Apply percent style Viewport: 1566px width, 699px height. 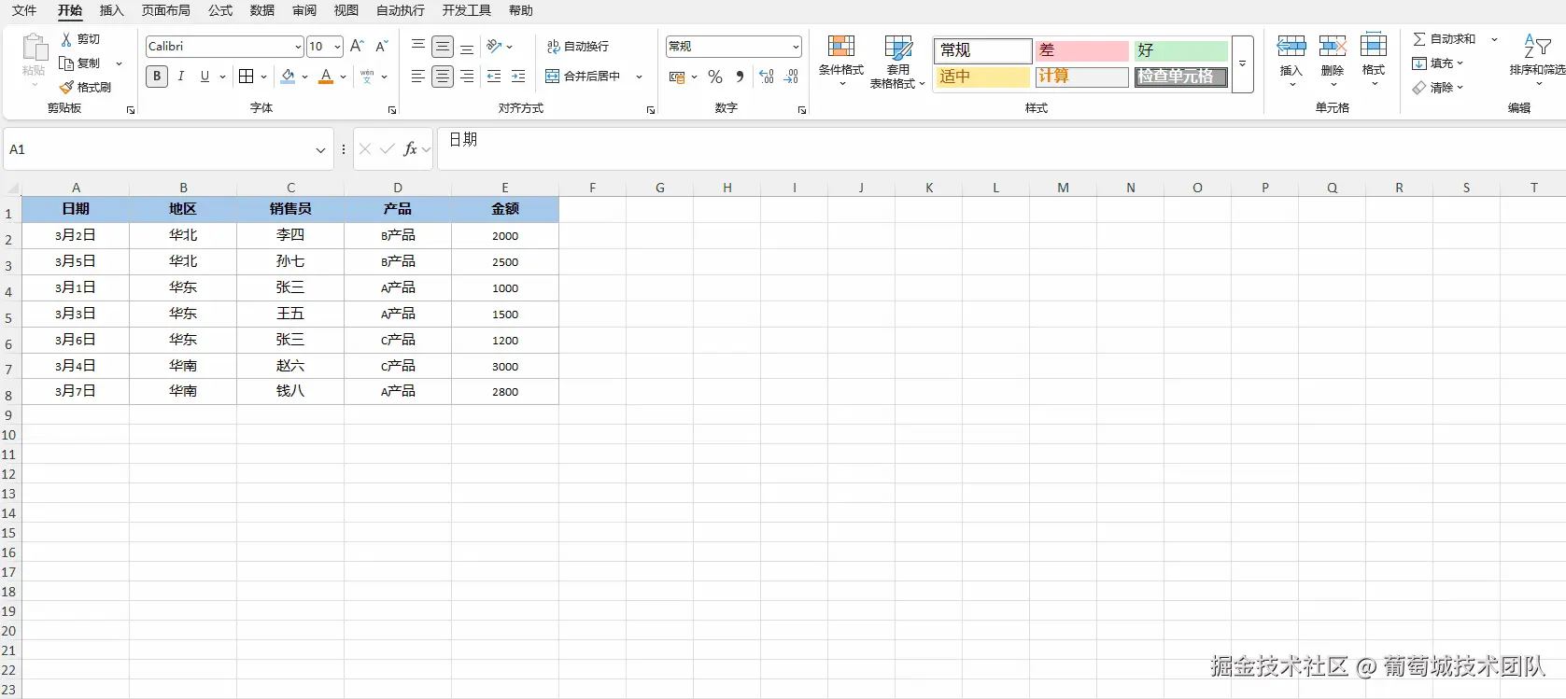pos(715,77)
